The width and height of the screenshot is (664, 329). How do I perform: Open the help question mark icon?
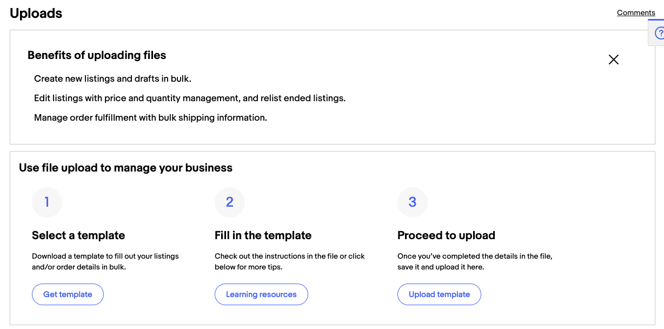click(659, 34)
